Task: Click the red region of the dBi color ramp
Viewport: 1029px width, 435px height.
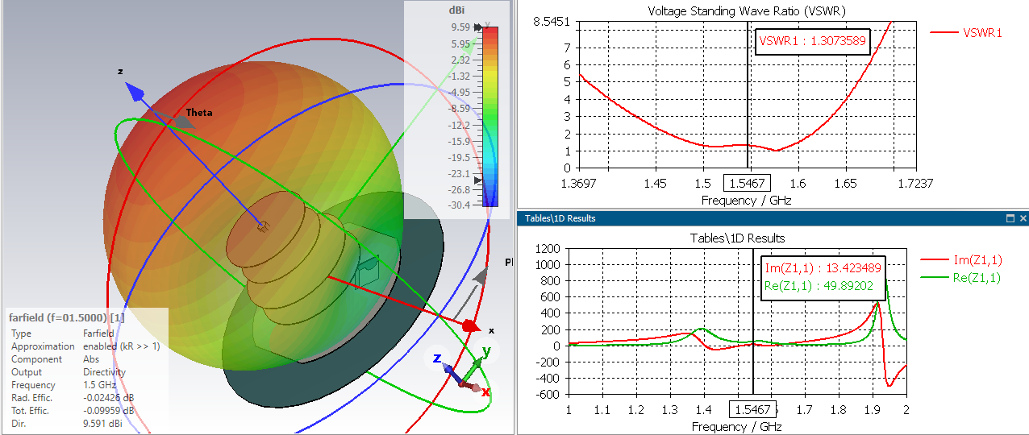Action: pyautogui.click(x=490, y=36)
